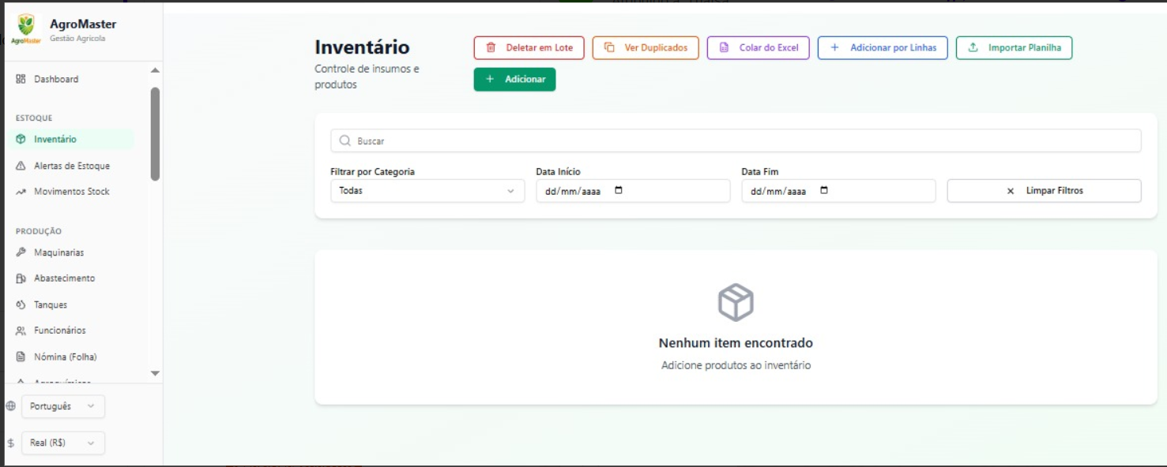Screen dimensions: 1167x467
Task: Go to Nómina (Folha) menu item
Action: 65,357
